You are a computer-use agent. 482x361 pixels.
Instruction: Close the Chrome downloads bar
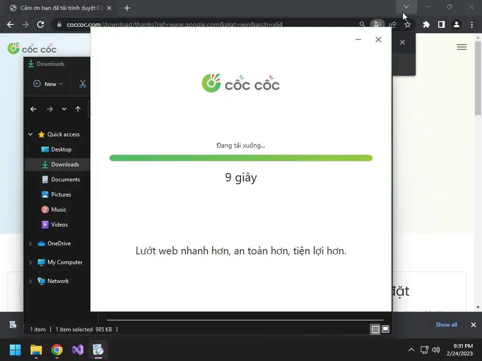click(474, 325)
